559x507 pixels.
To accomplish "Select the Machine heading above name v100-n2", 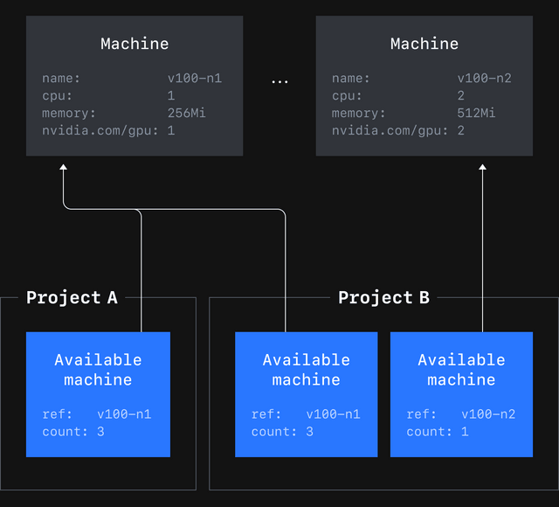I will tap(424, 44).
